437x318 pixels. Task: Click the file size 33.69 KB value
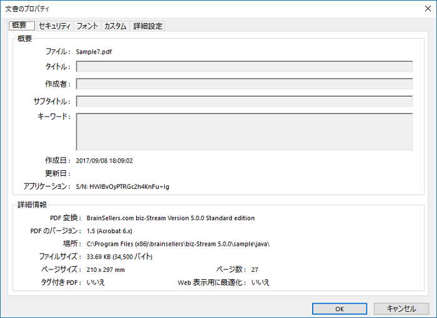pos(120,257)
